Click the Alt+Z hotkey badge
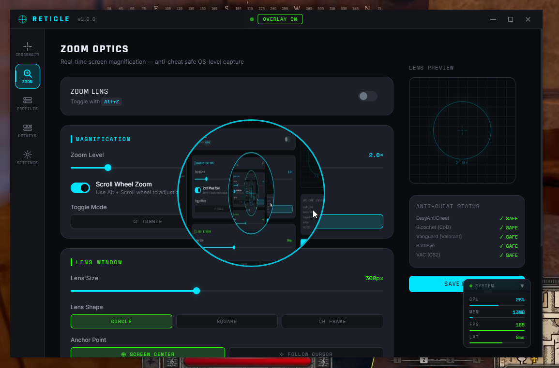559x368 pixels. pyautogui.click(x=112, y=102)
